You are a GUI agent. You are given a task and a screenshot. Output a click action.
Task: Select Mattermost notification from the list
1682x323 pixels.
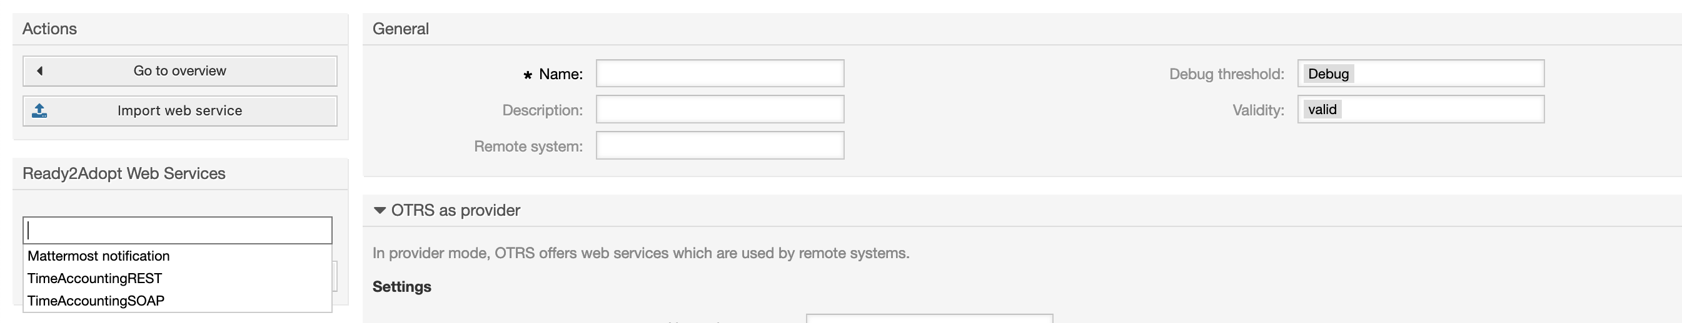(99, 256)
